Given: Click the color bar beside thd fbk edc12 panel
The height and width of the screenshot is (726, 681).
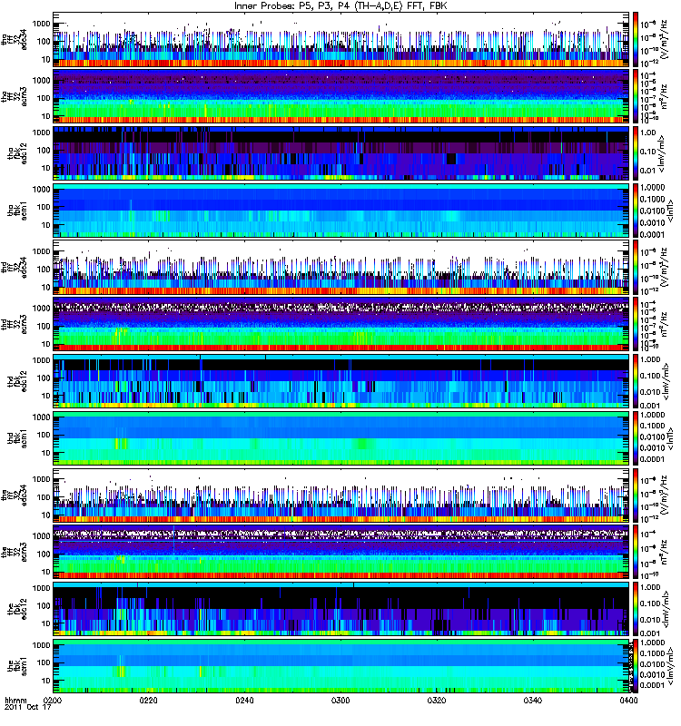Looking at the screenshot, I should (636, 381).
